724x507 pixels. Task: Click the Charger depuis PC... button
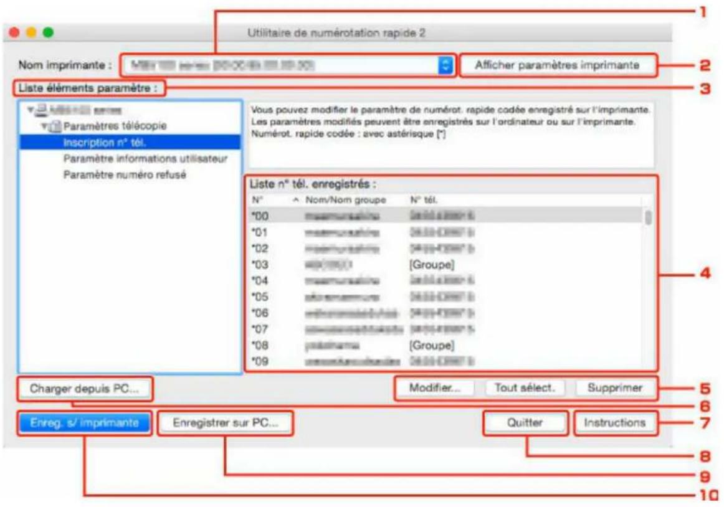(x=85, y=389)
